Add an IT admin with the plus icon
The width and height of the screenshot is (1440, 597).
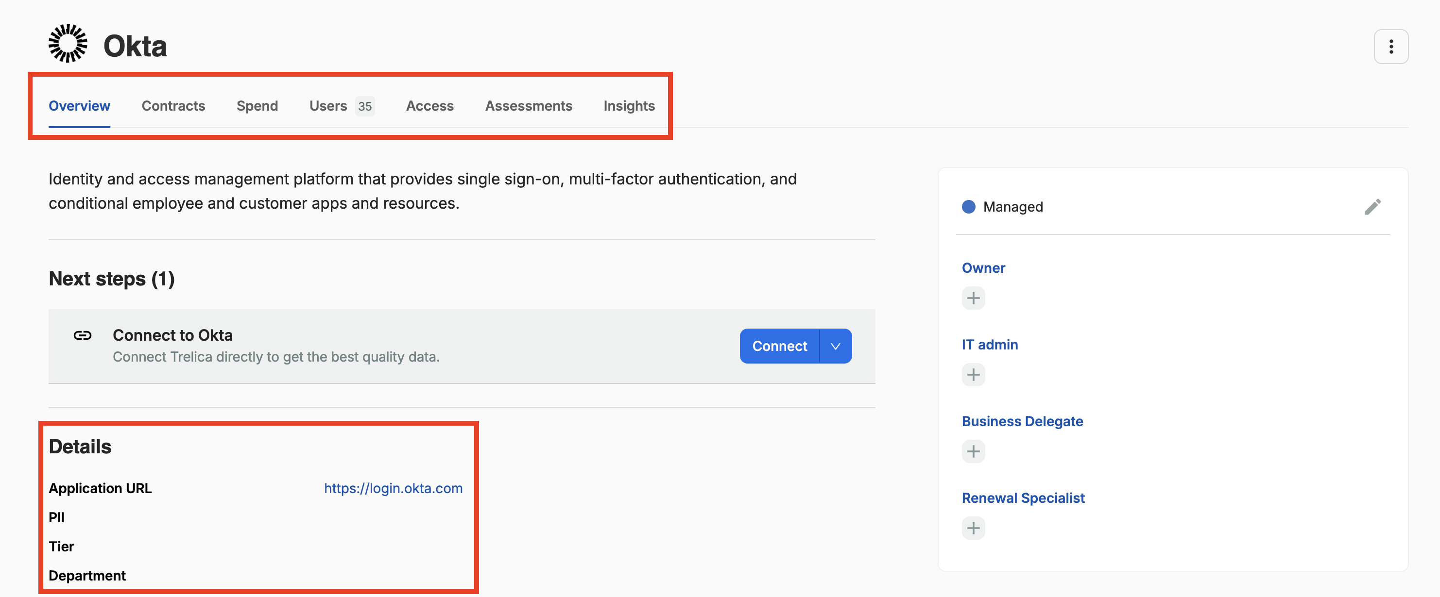[x=973, y=374]
